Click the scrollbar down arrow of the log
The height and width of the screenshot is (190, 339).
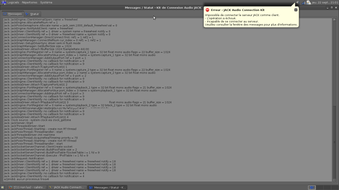334,180
